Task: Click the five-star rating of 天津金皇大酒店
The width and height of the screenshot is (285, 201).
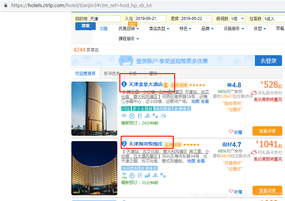Action: tap(197, 85)
